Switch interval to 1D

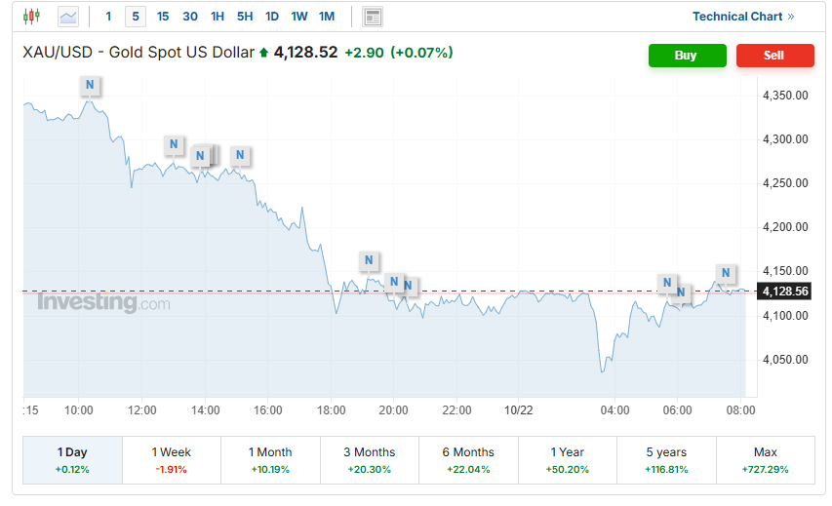pos(271,17)
